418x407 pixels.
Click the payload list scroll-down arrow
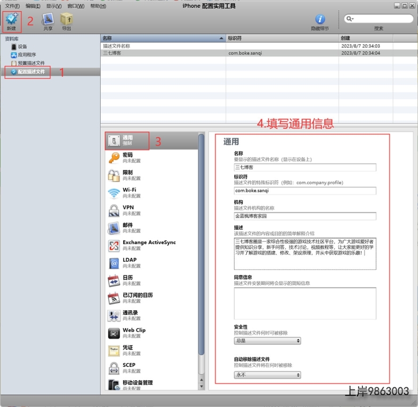pyautogui.click(x=201, y=386)
